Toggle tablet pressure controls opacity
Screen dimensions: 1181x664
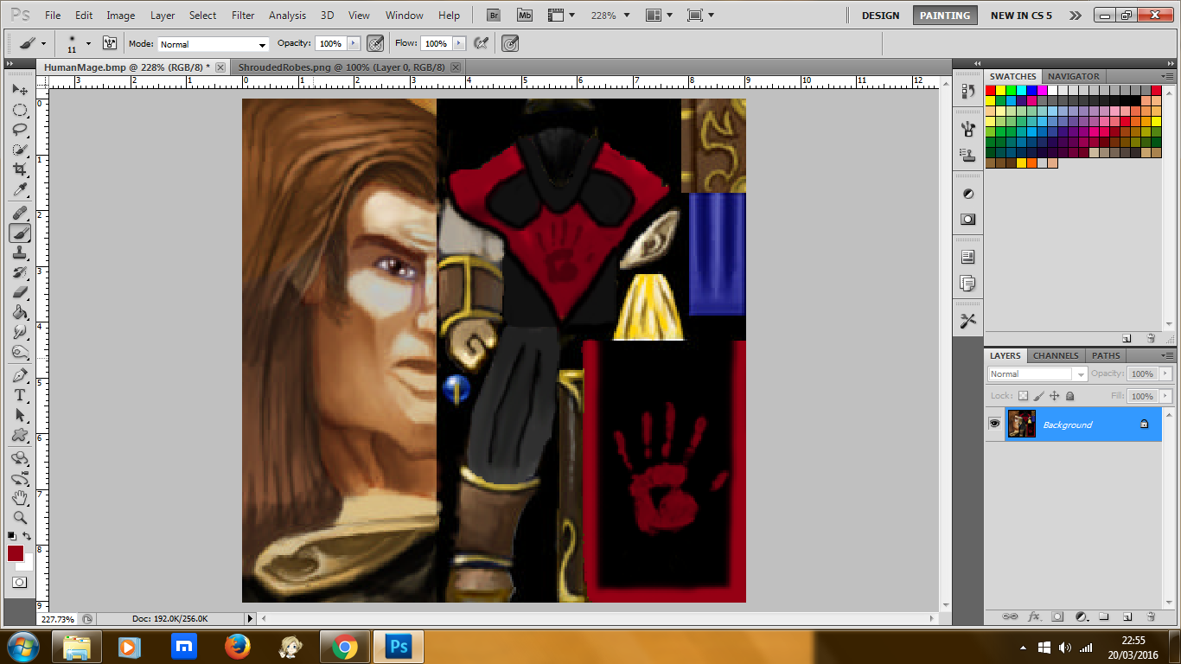click(375, 43)
